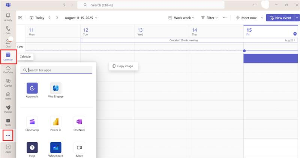Screen dimensions: 300x158
Task: Open the Meet app tile
Action: point(79,150)
